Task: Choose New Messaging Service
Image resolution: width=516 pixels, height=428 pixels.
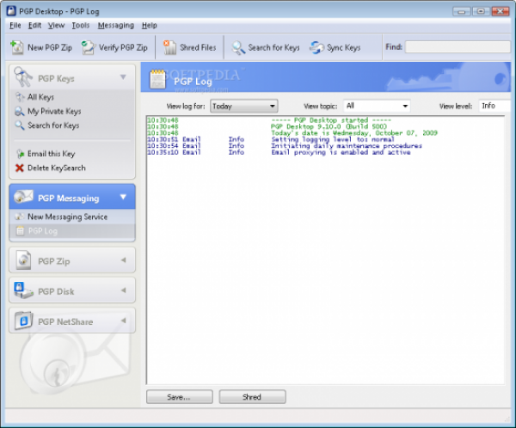Action: point(67,217)
